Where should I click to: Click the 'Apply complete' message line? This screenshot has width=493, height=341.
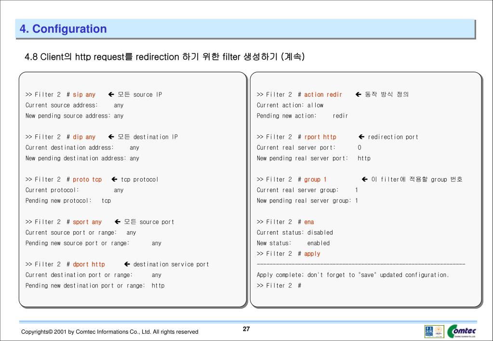[352, 275]
